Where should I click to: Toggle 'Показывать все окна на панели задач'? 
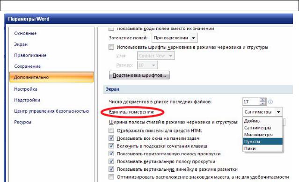coord(111,138)
